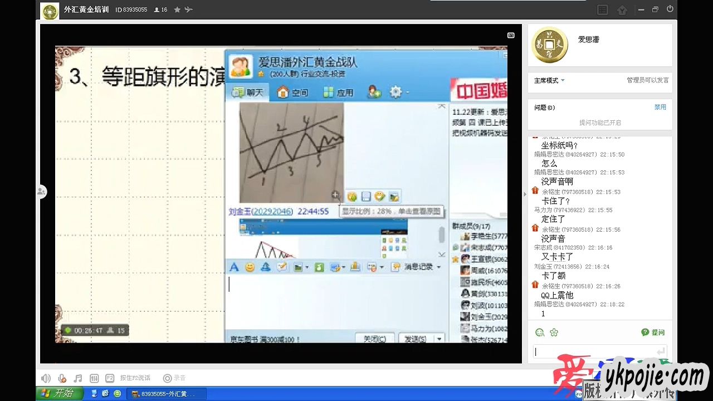
Task: Click the font A icon in QQ input toolbar
Action: pos(234,267)
